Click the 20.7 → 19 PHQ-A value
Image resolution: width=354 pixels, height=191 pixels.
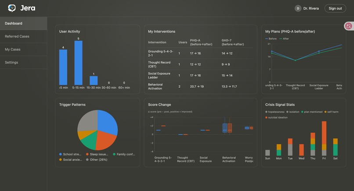coord(197,86)
